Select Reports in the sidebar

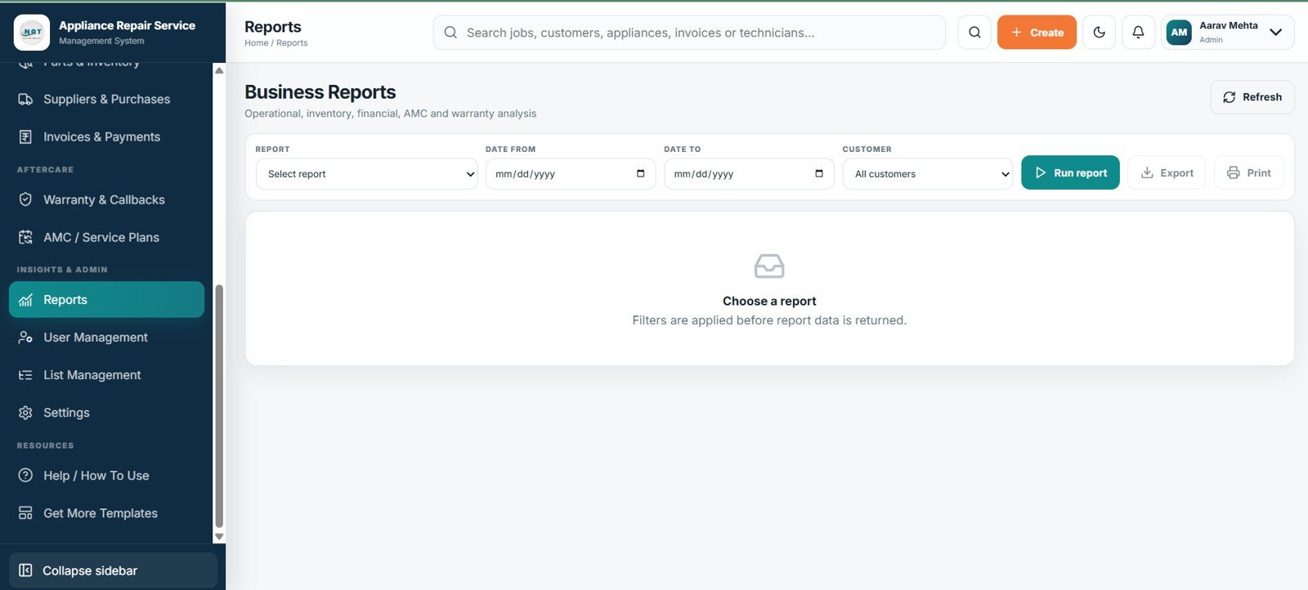pyautogui.click(x=106, y=300)
